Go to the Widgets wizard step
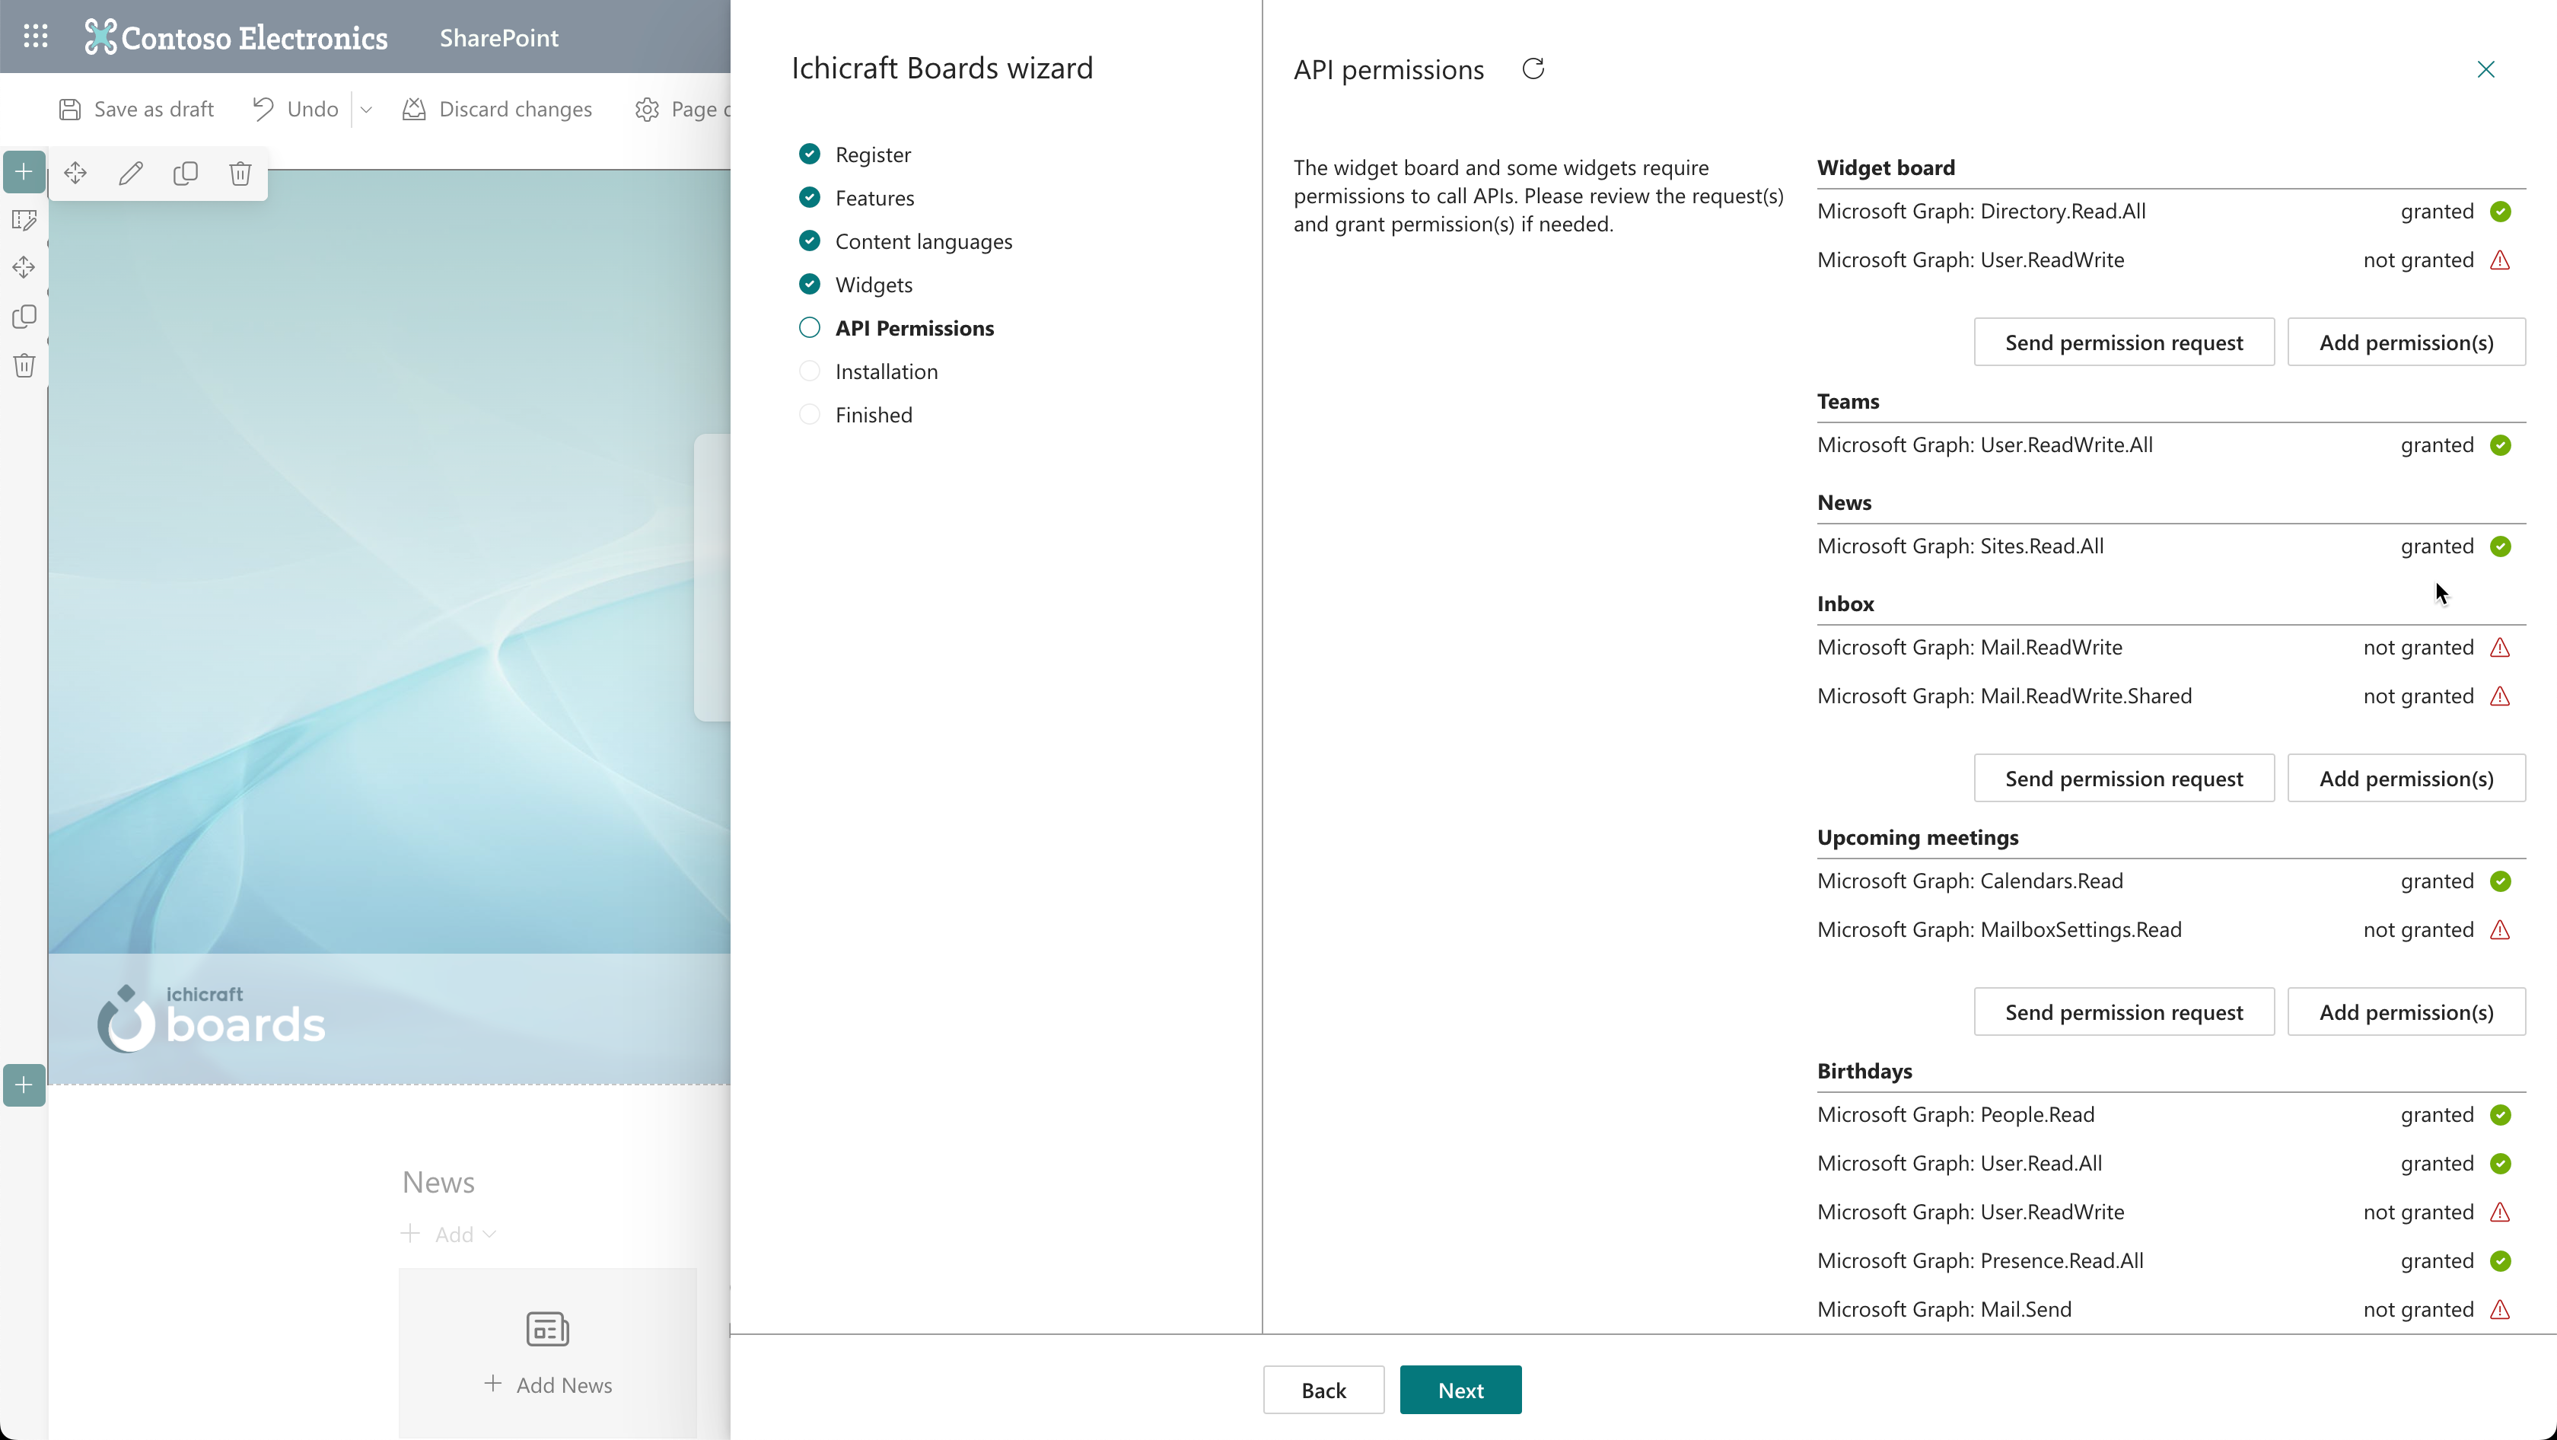This screenshot has width=2557, height=1440. (x=855, y=285)
